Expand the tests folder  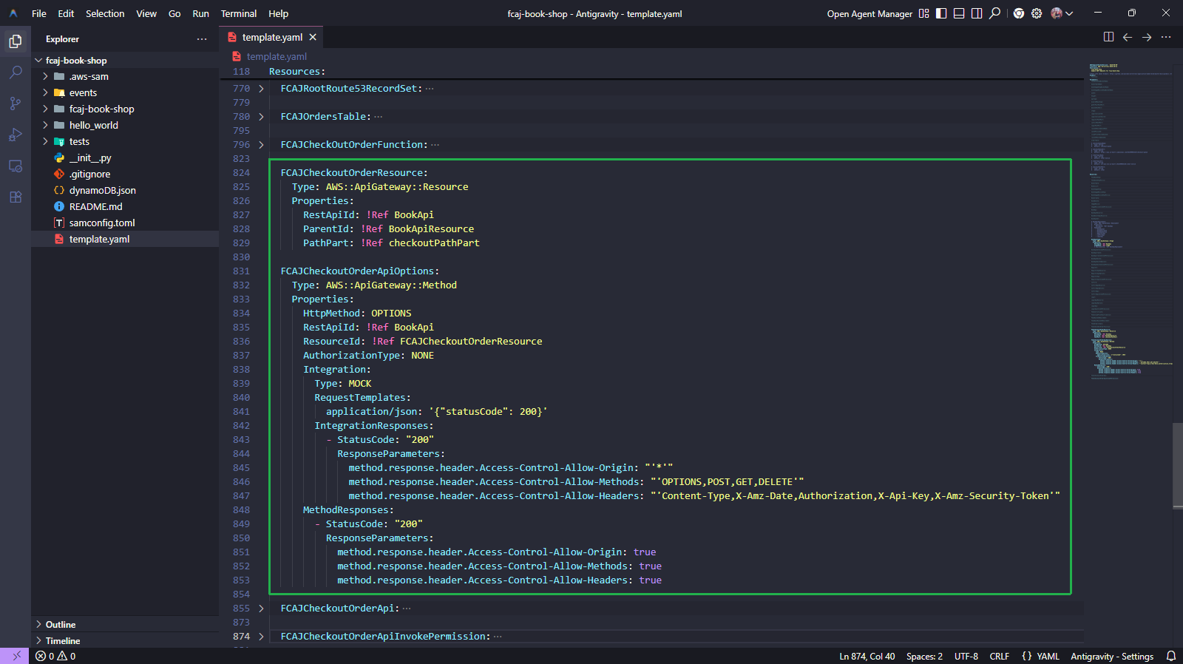coord(45,142)
